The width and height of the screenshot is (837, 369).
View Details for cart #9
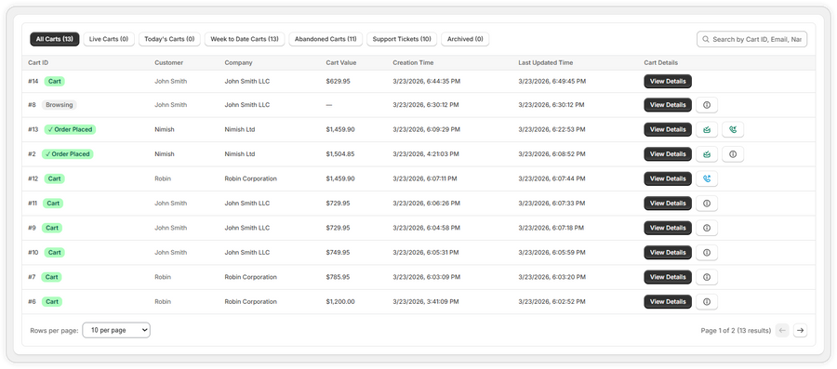(x=668, y=228)
